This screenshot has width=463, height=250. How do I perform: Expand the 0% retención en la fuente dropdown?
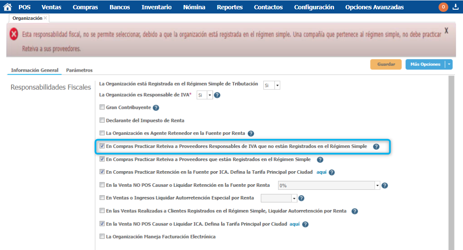coord(377,185)
